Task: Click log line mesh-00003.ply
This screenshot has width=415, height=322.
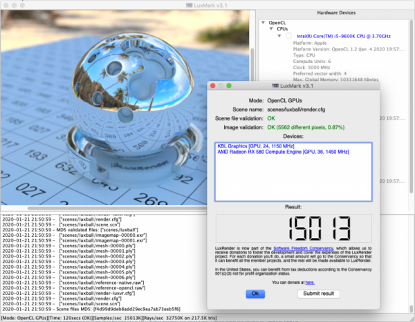Action: coord(68,262)
